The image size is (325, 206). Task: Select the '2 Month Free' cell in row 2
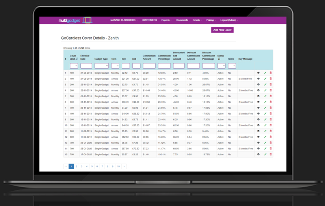point(245,79)
